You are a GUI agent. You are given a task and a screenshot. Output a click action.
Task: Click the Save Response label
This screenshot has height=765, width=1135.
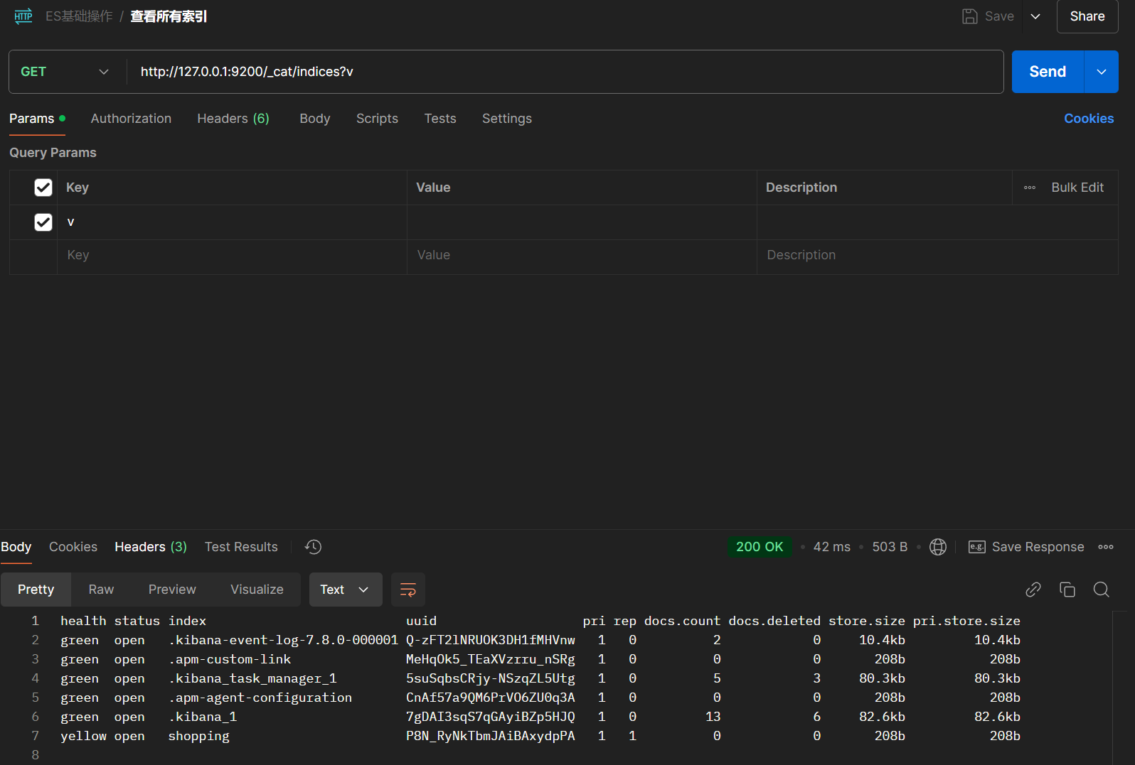pyautogui.click(x=1038, y=547)
